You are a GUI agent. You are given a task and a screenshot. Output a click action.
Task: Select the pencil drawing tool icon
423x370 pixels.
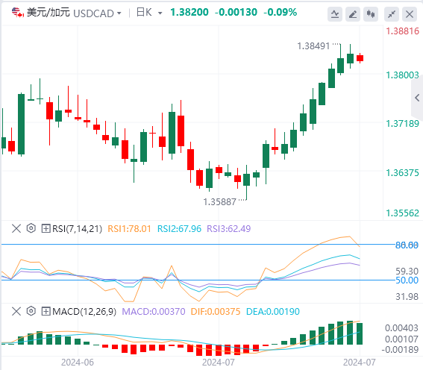click(x=353, y=14)
